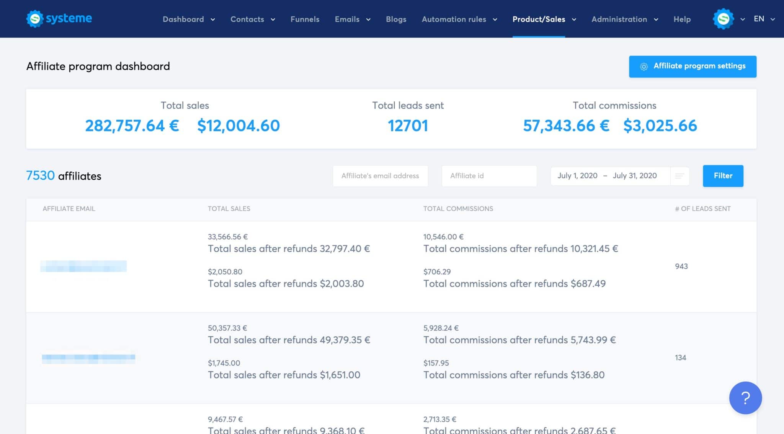Expand the Emails dropdown arrow

[x=368, y=20]
